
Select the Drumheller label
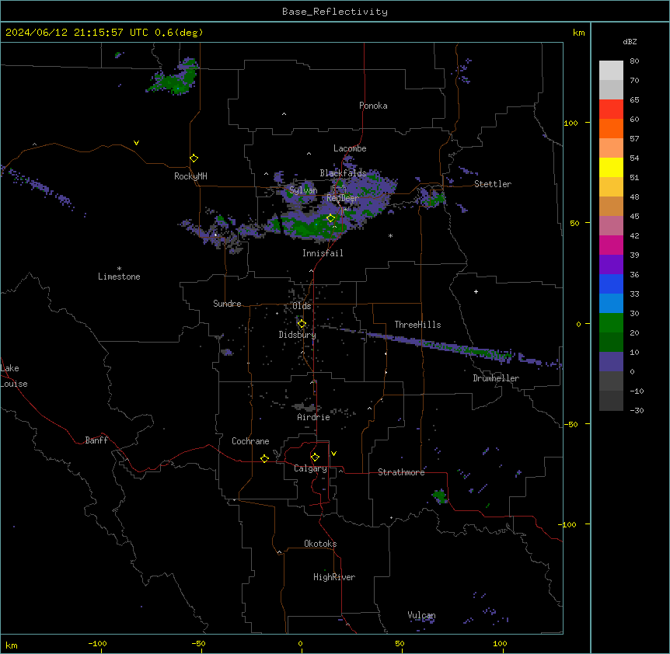(x=496, y=378)
